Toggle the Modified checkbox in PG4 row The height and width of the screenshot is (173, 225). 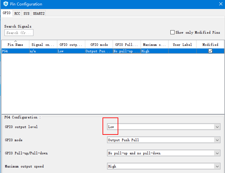click(210, 51)
